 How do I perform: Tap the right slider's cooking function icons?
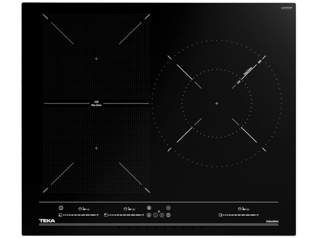point(244,209)
